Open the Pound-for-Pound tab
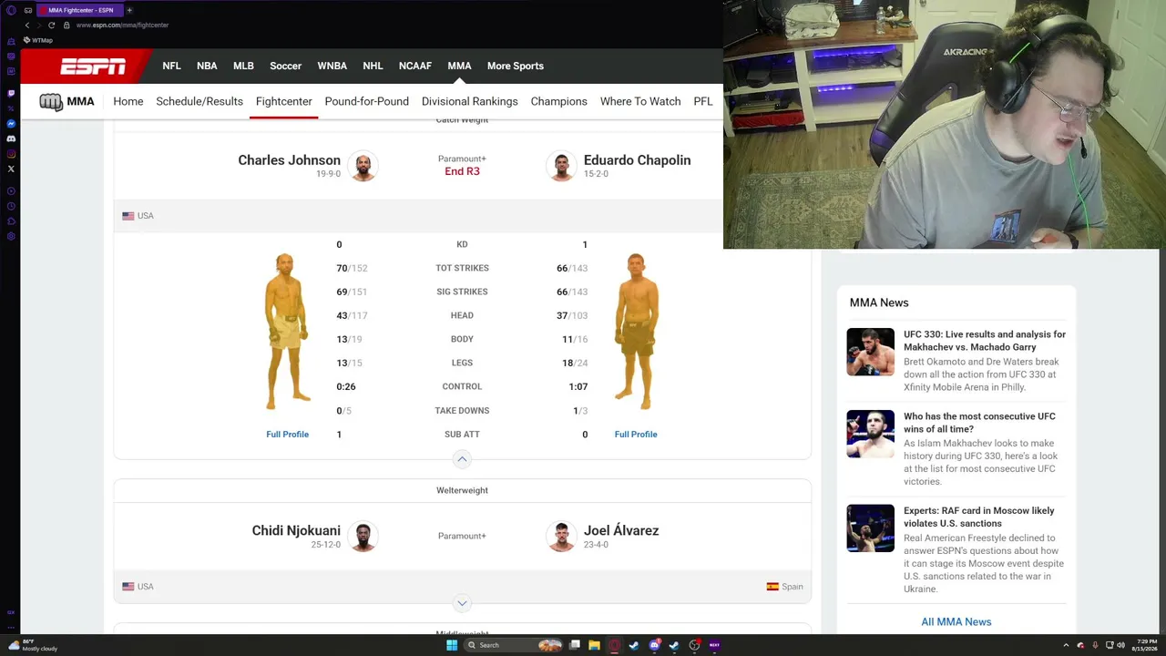This screenshot has height=656, width=1166. tap(367, 101)
